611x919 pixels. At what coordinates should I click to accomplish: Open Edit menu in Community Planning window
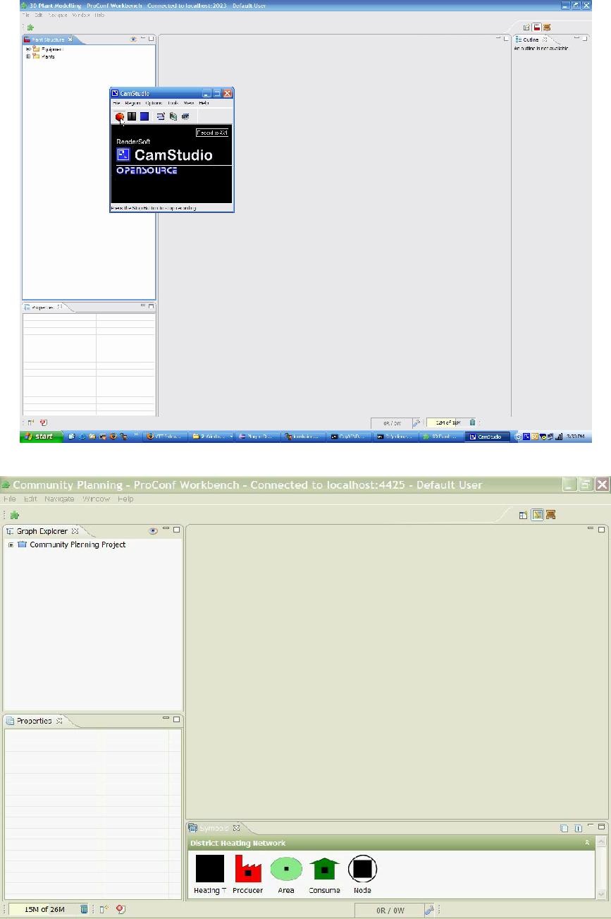point(29,499)
